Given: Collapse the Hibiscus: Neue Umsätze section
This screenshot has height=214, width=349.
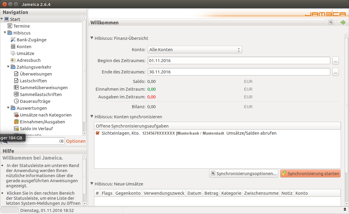Looking at the screenshot, I should pyautogui.click(x=92, y=183).
